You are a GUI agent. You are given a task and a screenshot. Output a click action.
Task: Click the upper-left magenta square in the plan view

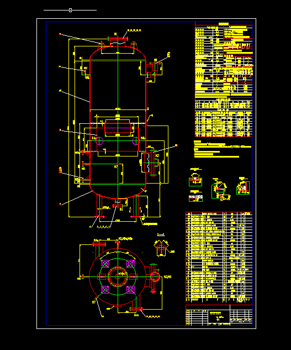[x=105, y=264]
